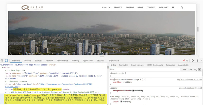
Task: Open the hamburger menu on the site
Action: 173,8
